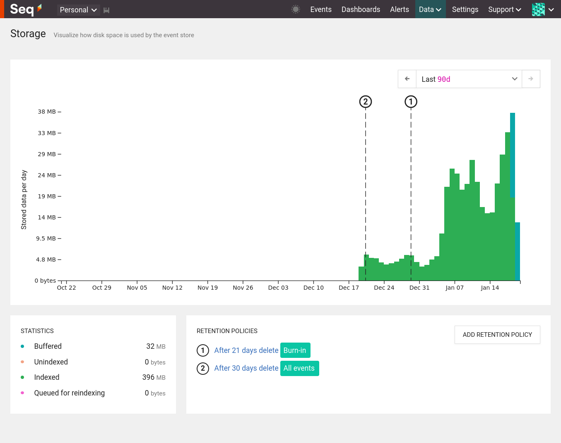
Task: Click the All events tag
Action: click(299, 368)
